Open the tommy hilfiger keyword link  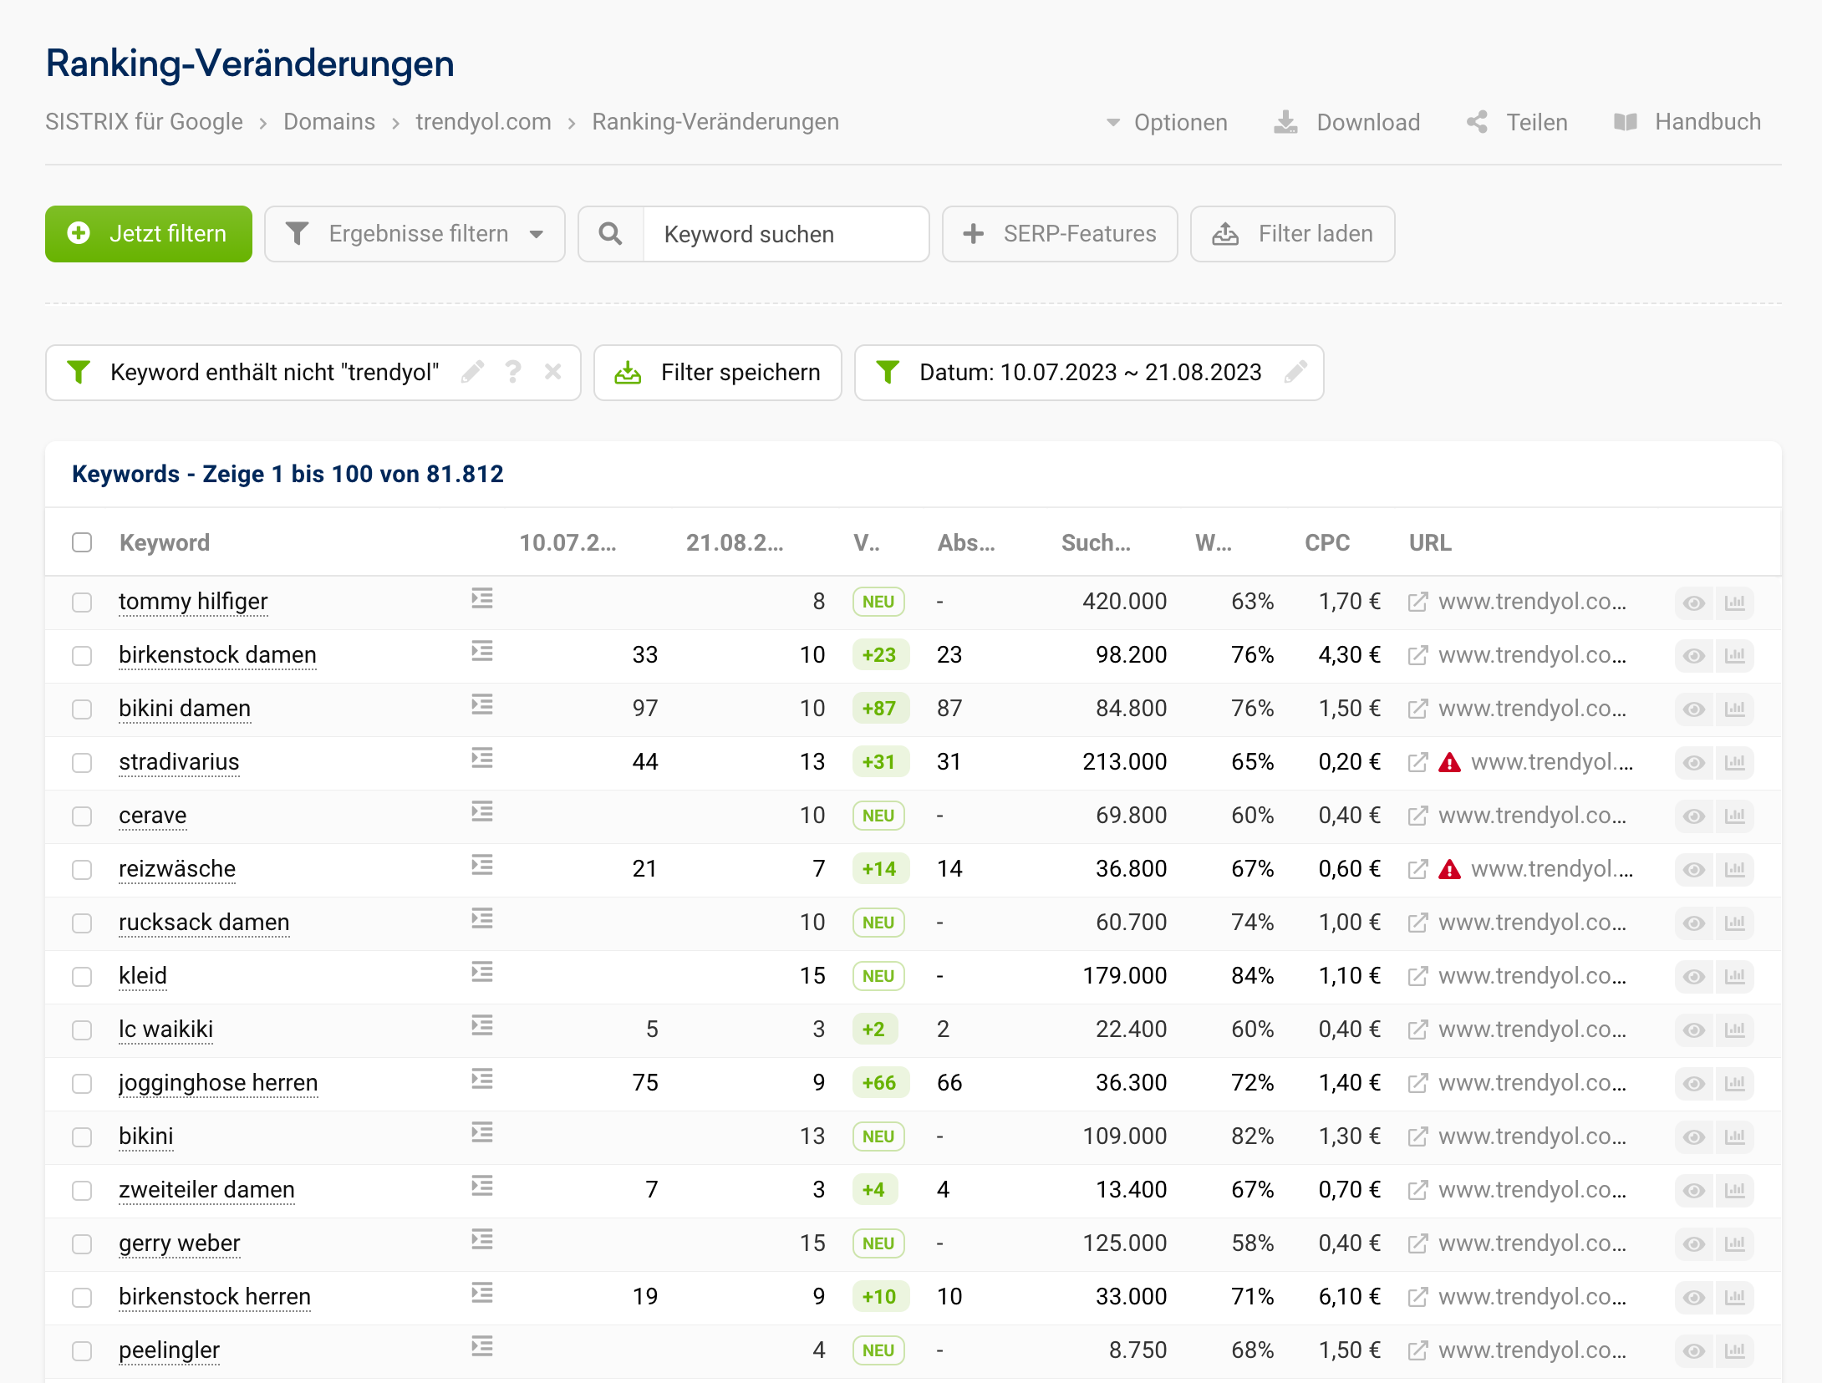(193, 602)
